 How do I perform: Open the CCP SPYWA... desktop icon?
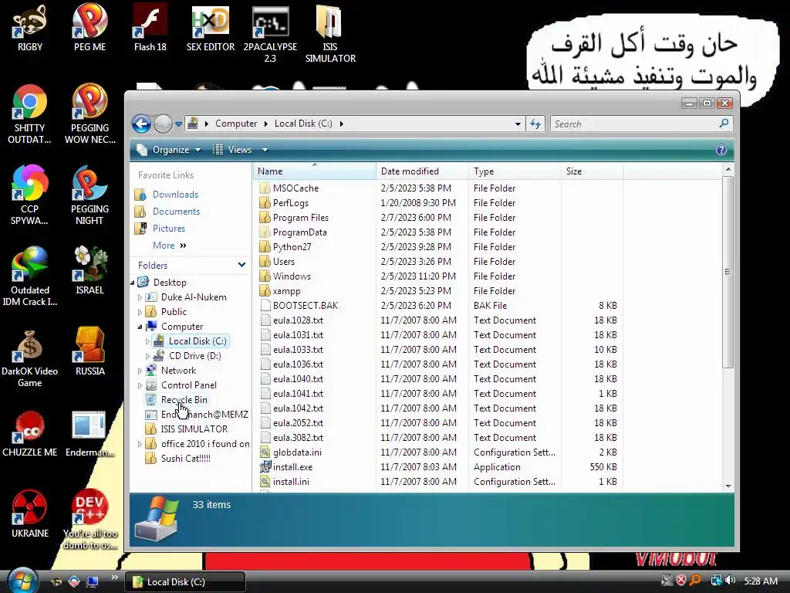(30, 195)
